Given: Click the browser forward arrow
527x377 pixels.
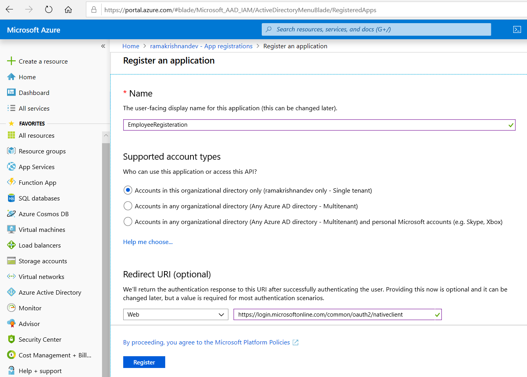Looking at the screenshot, I should [x=29, y=9].
